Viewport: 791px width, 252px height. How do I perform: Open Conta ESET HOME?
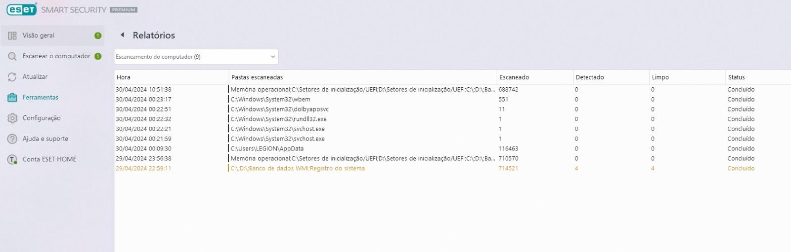(x=52, y=160)
